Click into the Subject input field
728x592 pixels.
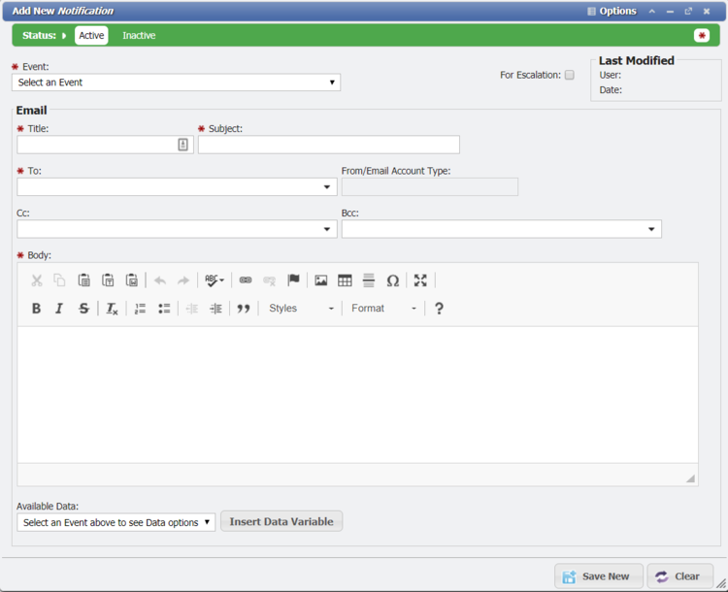coord(328,145)
